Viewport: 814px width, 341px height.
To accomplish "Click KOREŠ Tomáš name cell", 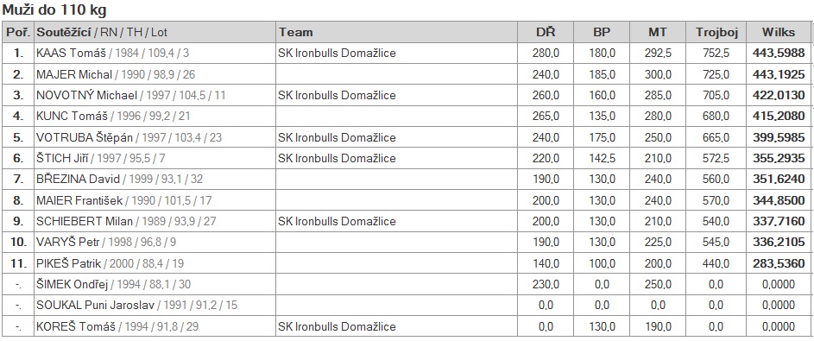I will tap(155, 326).
